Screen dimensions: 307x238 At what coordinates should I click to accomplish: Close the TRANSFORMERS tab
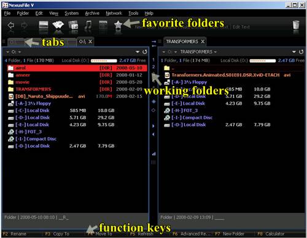point(203,42)
